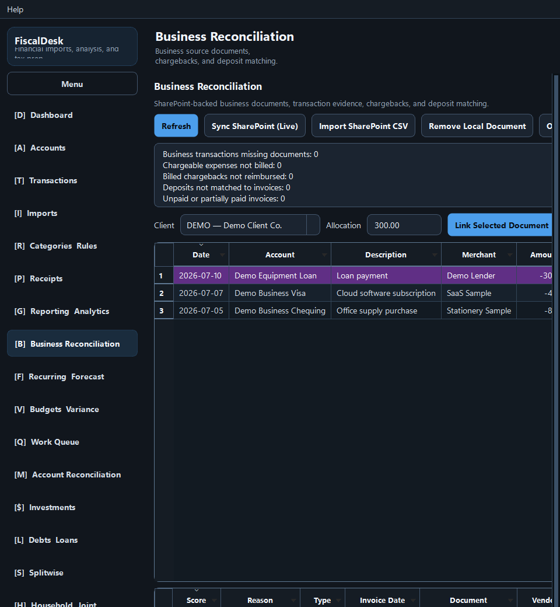560x607 pixels.
Task: Click the Demo Business Visa cell
Action: pyautogui.click(x=280, y=293)
